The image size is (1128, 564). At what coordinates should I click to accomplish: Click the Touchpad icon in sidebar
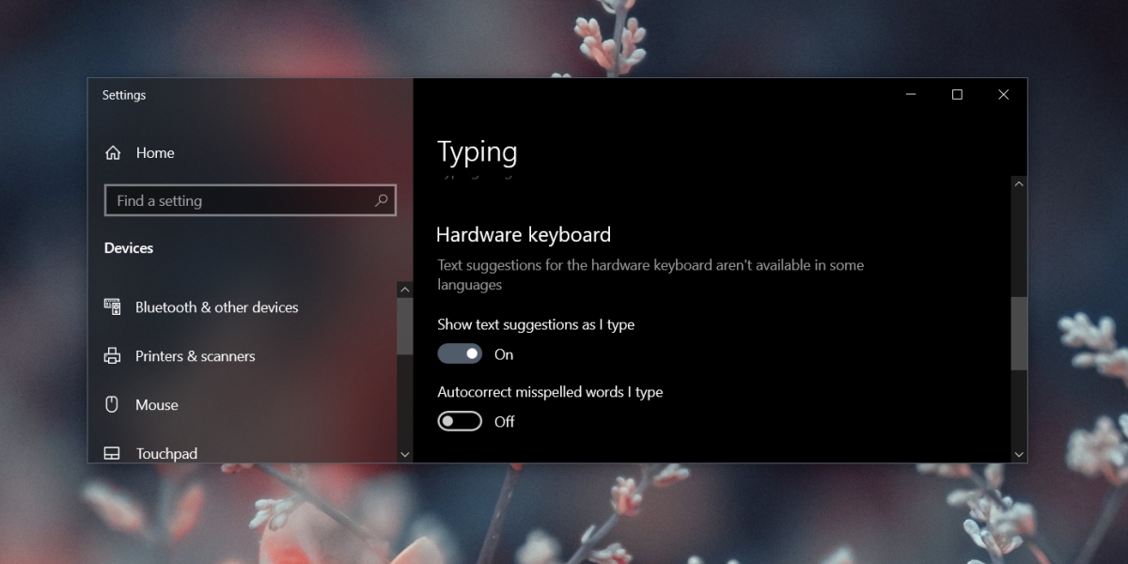112,453
